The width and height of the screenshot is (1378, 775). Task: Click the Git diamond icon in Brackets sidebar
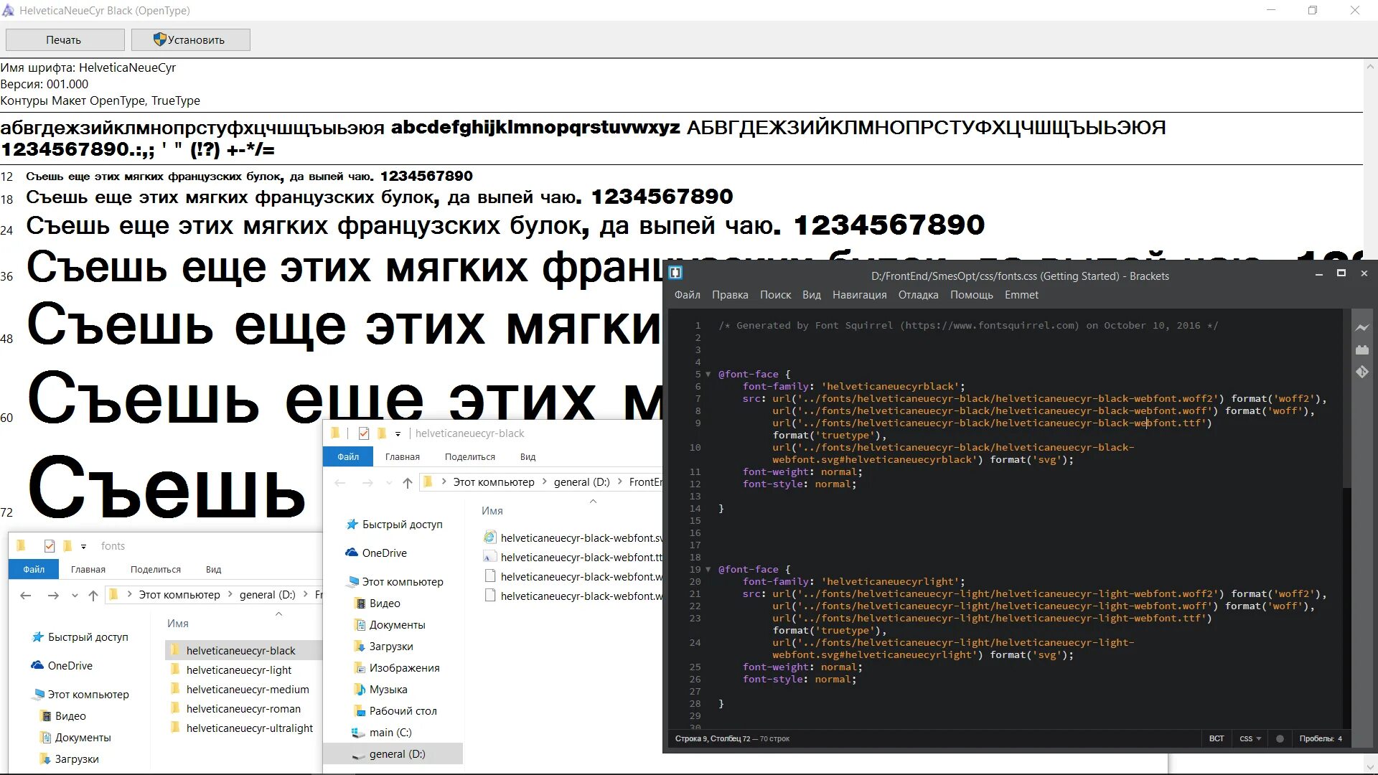(x=1361, y=372)
